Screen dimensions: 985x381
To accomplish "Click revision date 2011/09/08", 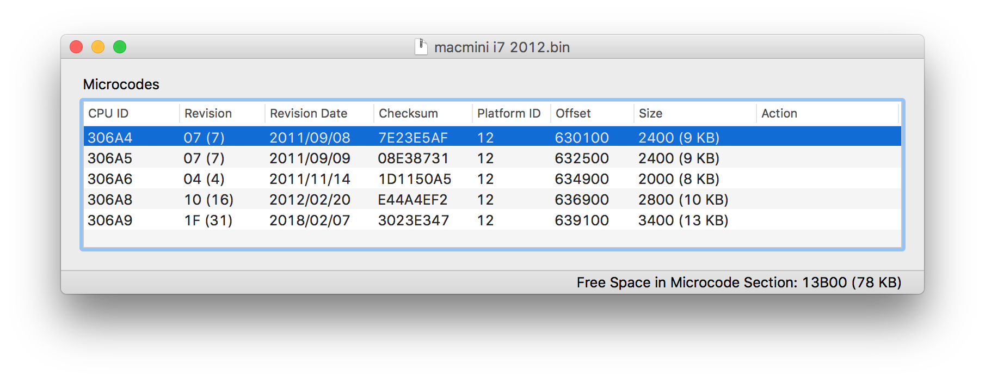I will click(x=310, y=138).
